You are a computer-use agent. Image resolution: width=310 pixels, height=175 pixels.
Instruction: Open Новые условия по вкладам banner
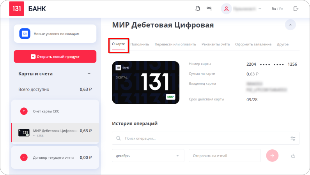point(55,33)
